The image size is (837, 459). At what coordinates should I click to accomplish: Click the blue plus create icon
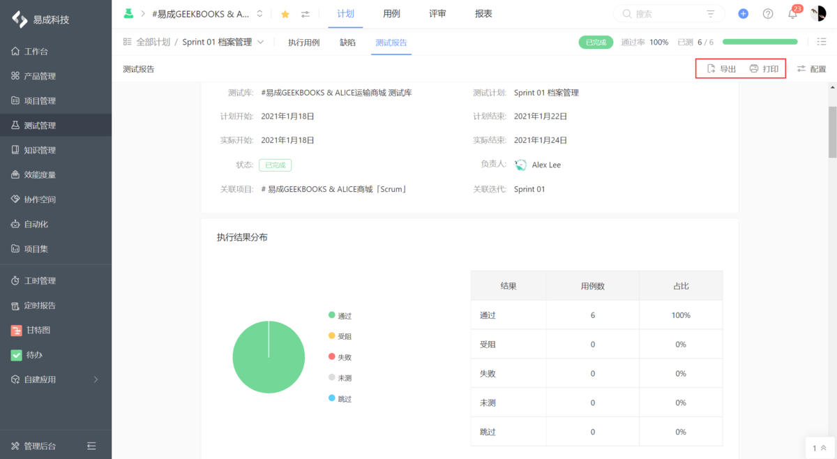742,13
